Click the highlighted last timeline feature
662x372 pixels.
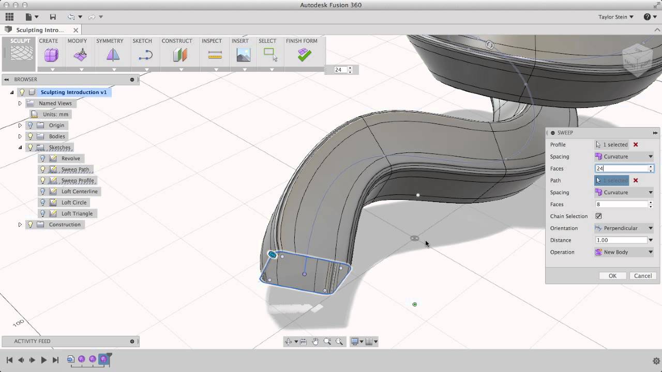pyautogui.click(x=103, y=359)
